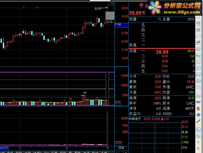The image size is (203, 153).
Task: Click the split window icon above the chart
Action: (112, 4)
